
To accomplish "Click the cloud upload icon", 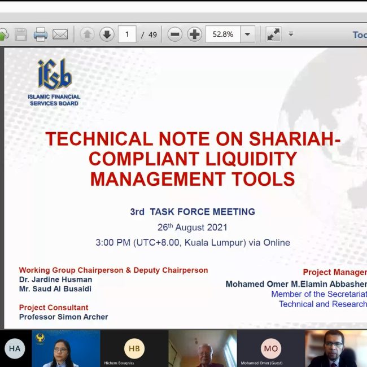I will [x=4, y=34].
